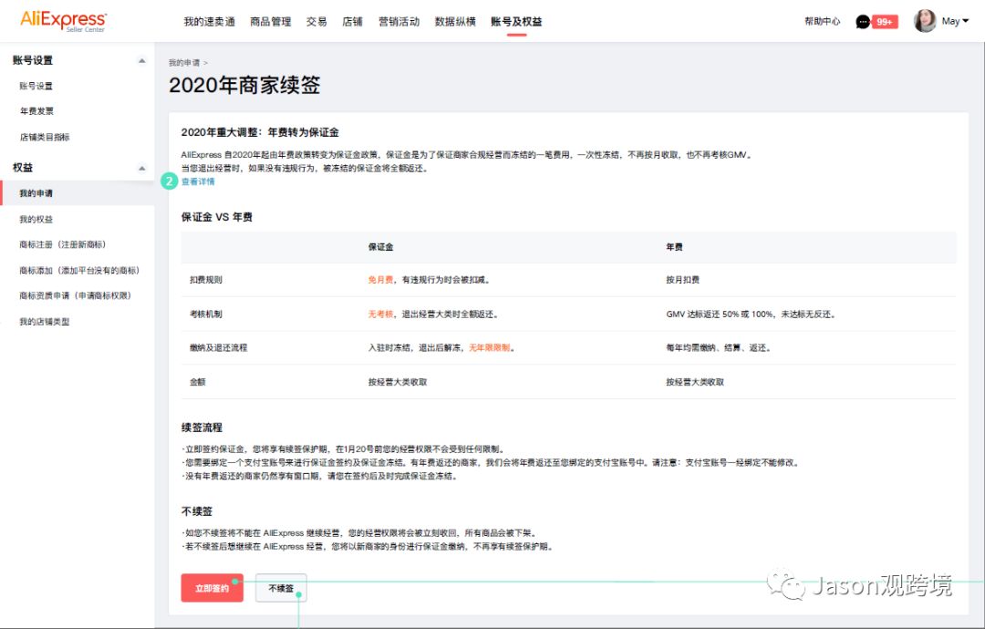The image size is (985, 629).
Task: Select 年费发票 in sidebar
Action: click(x=36, y=111)
